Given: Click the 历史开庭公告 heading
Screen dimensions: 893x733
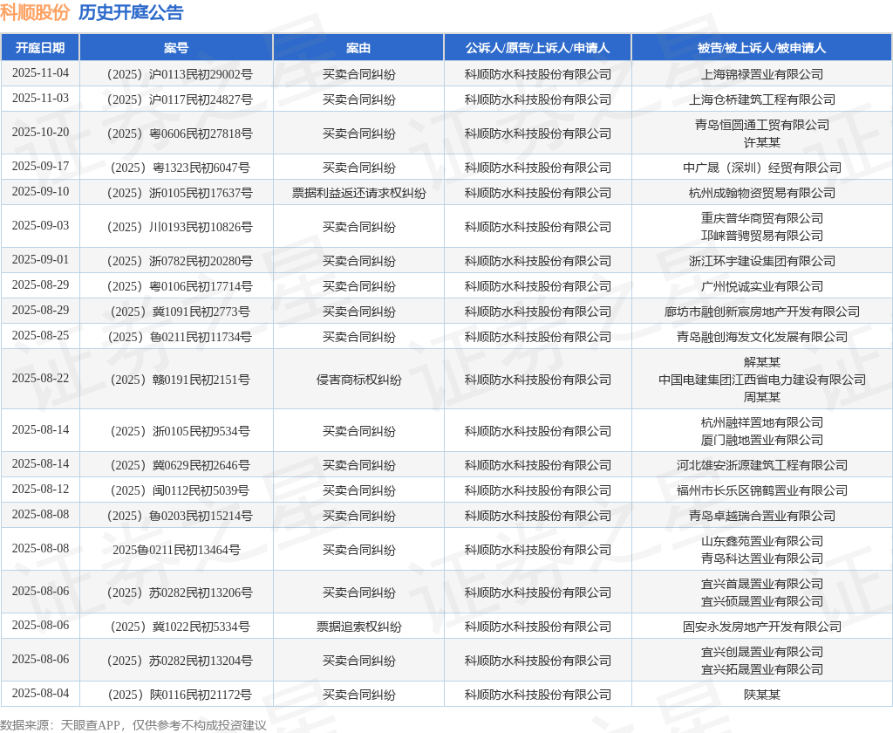Looking at the screenshot, I should point(131,12).
